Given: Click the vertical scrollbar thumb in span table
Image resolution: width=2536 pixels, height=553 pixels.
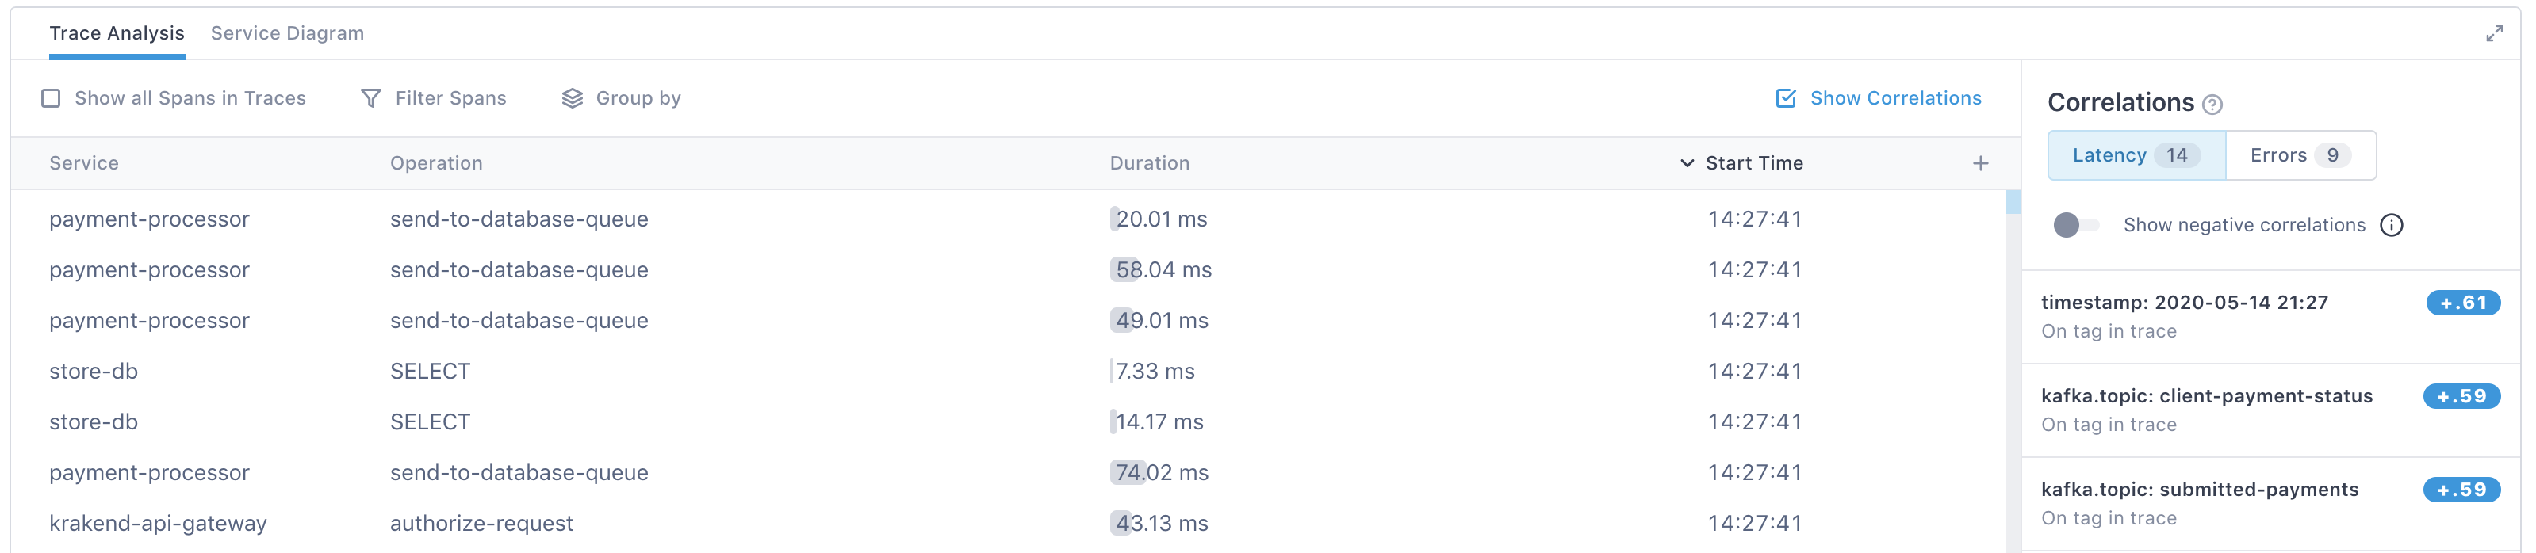Looking at the screenshot, I should coord(2013,203).
